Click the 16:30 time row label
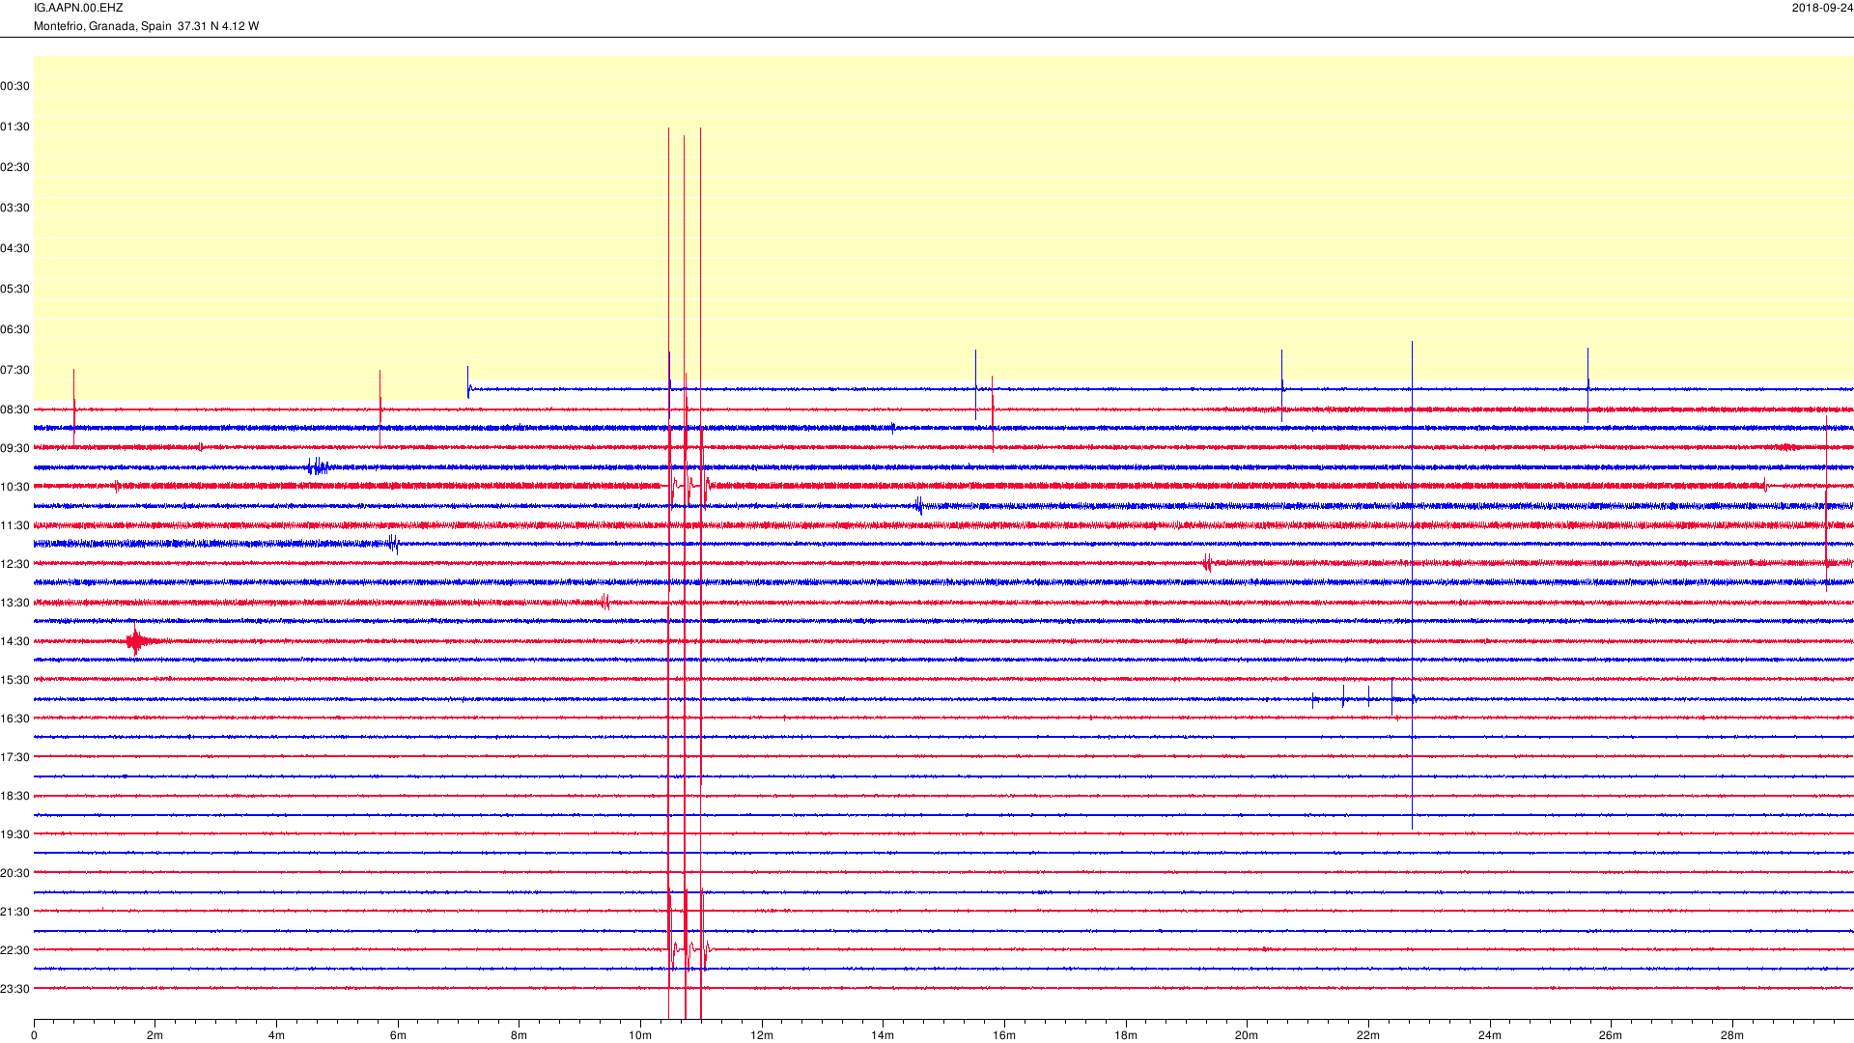 coord(14,719)
